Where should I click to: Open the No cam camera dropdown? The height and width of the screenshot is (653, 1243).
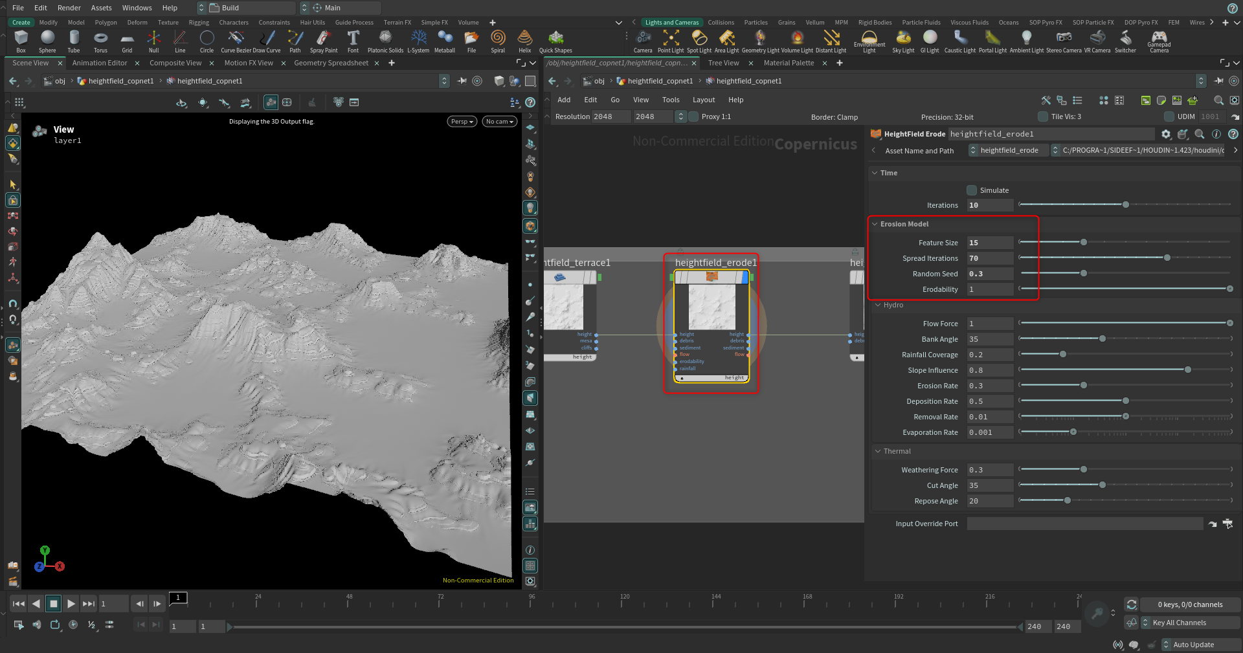click(x=499, y=122)
